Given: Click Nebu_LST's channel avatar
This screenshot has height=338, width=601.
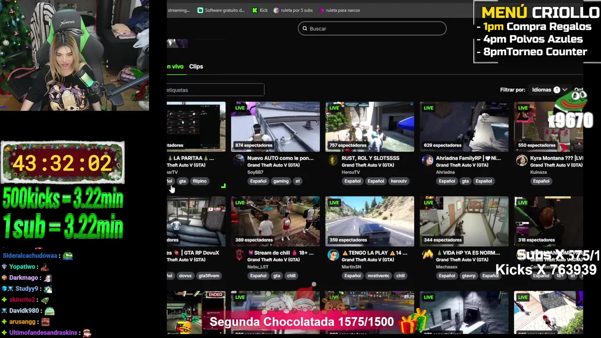Looking at the screenshot, I should (x=239, y=255).
